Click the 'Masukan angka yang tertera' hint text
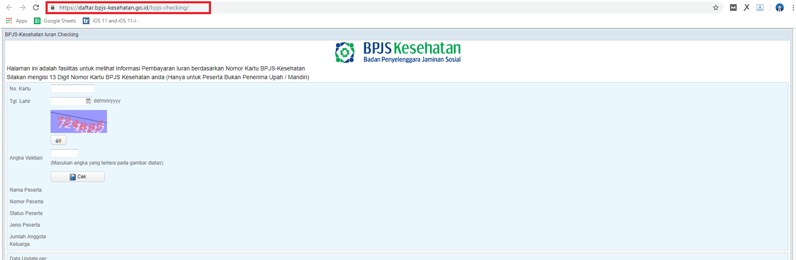 (107, 163)
